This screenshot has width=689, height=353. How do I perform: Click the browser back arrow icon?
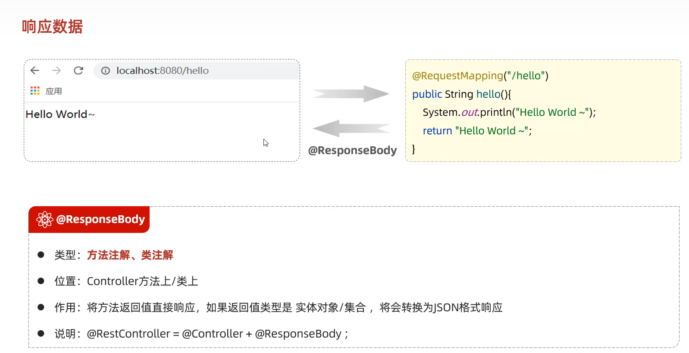35,71
